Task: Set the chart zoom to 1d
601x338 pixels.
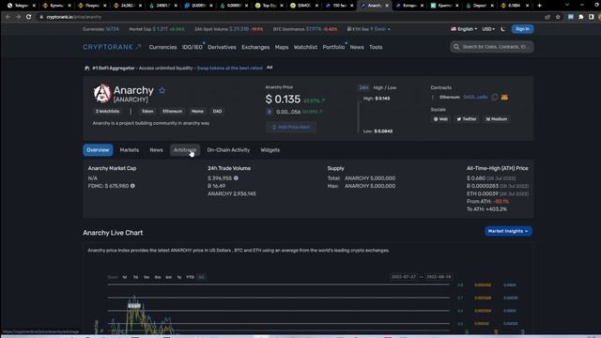Action: point(125,277)
